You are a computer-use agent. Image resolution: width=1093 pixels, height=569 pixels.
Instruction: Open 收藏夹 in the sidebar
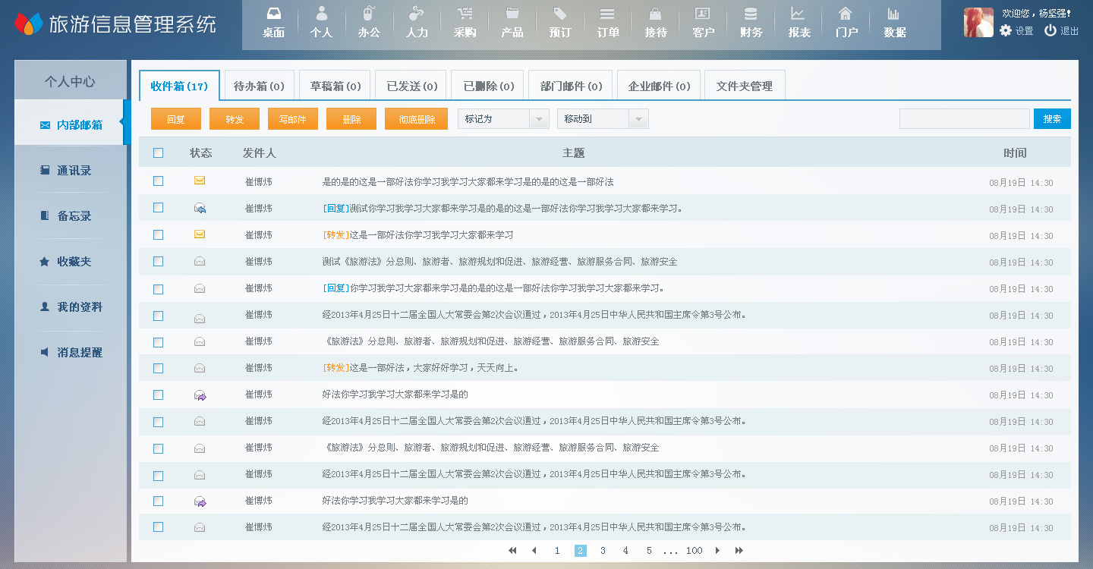click(x=71, y=262)
